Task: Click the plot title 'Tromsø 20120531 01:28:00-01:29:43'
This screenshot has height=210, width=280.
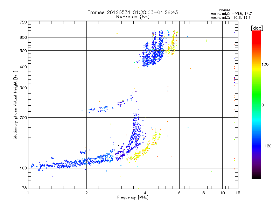Action: point(133,12)
